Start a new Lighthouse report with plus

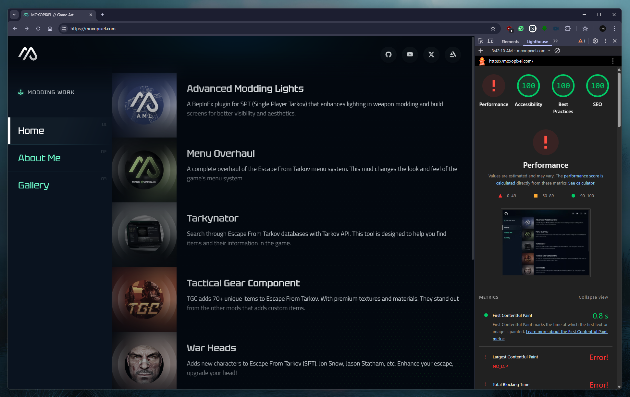(x=481, y=51)
